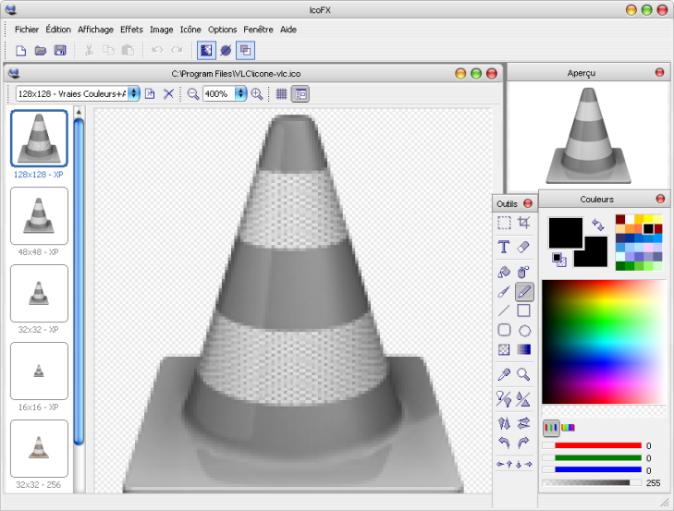The height and width of the screenshot is (511, 674).
Task: Swap foreground and background colors
Action: pyautogui.click(x=598, y=225)
